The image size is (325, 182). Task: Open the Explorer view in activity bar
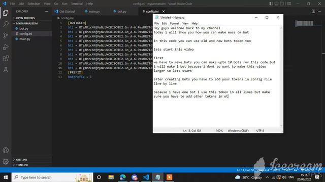[x=6, y=13]
